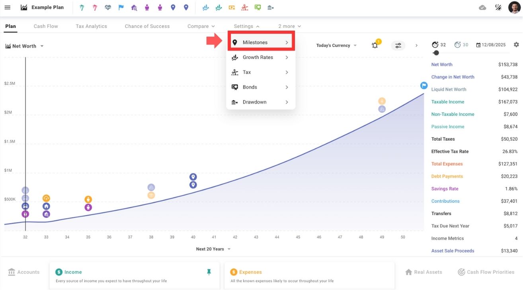The image size is (523, 290).
Task: Switch to the Cash Flow tab
Action: click(46, 26)
